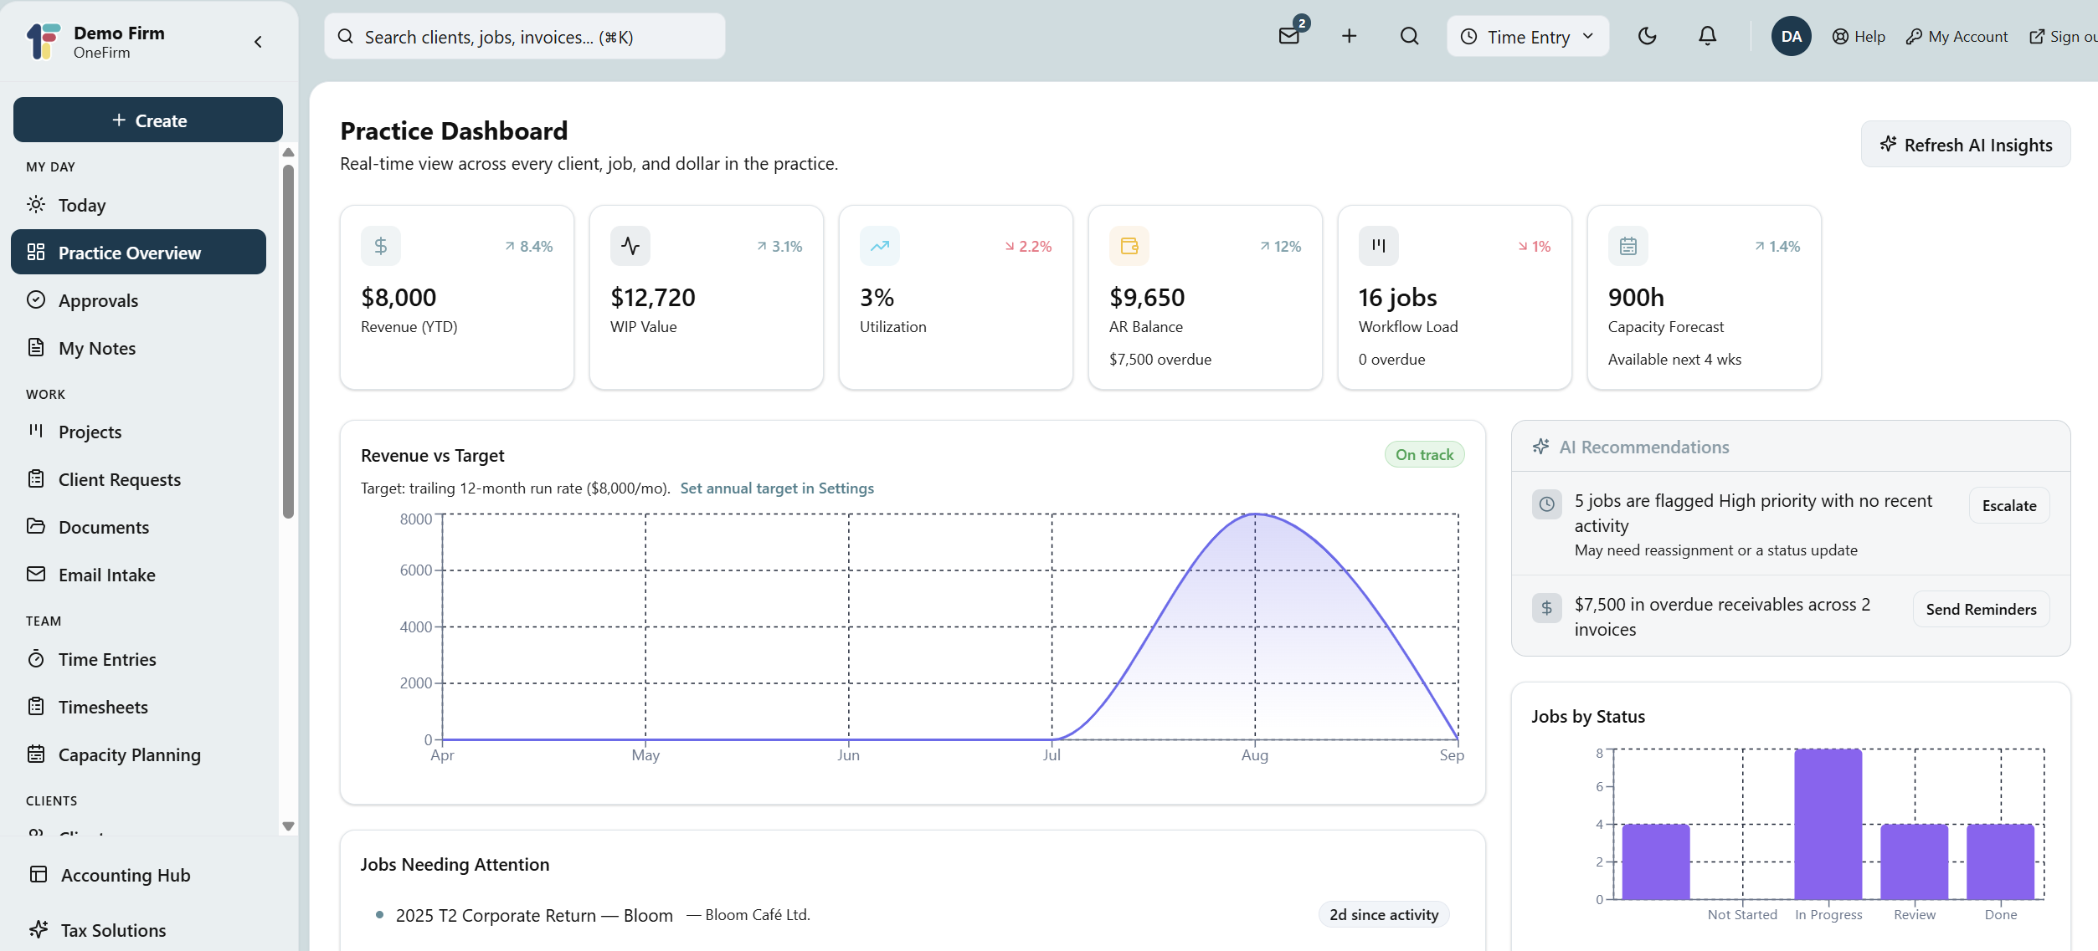
Task: Open Email Intake in the sidebar
Action: 138,575
